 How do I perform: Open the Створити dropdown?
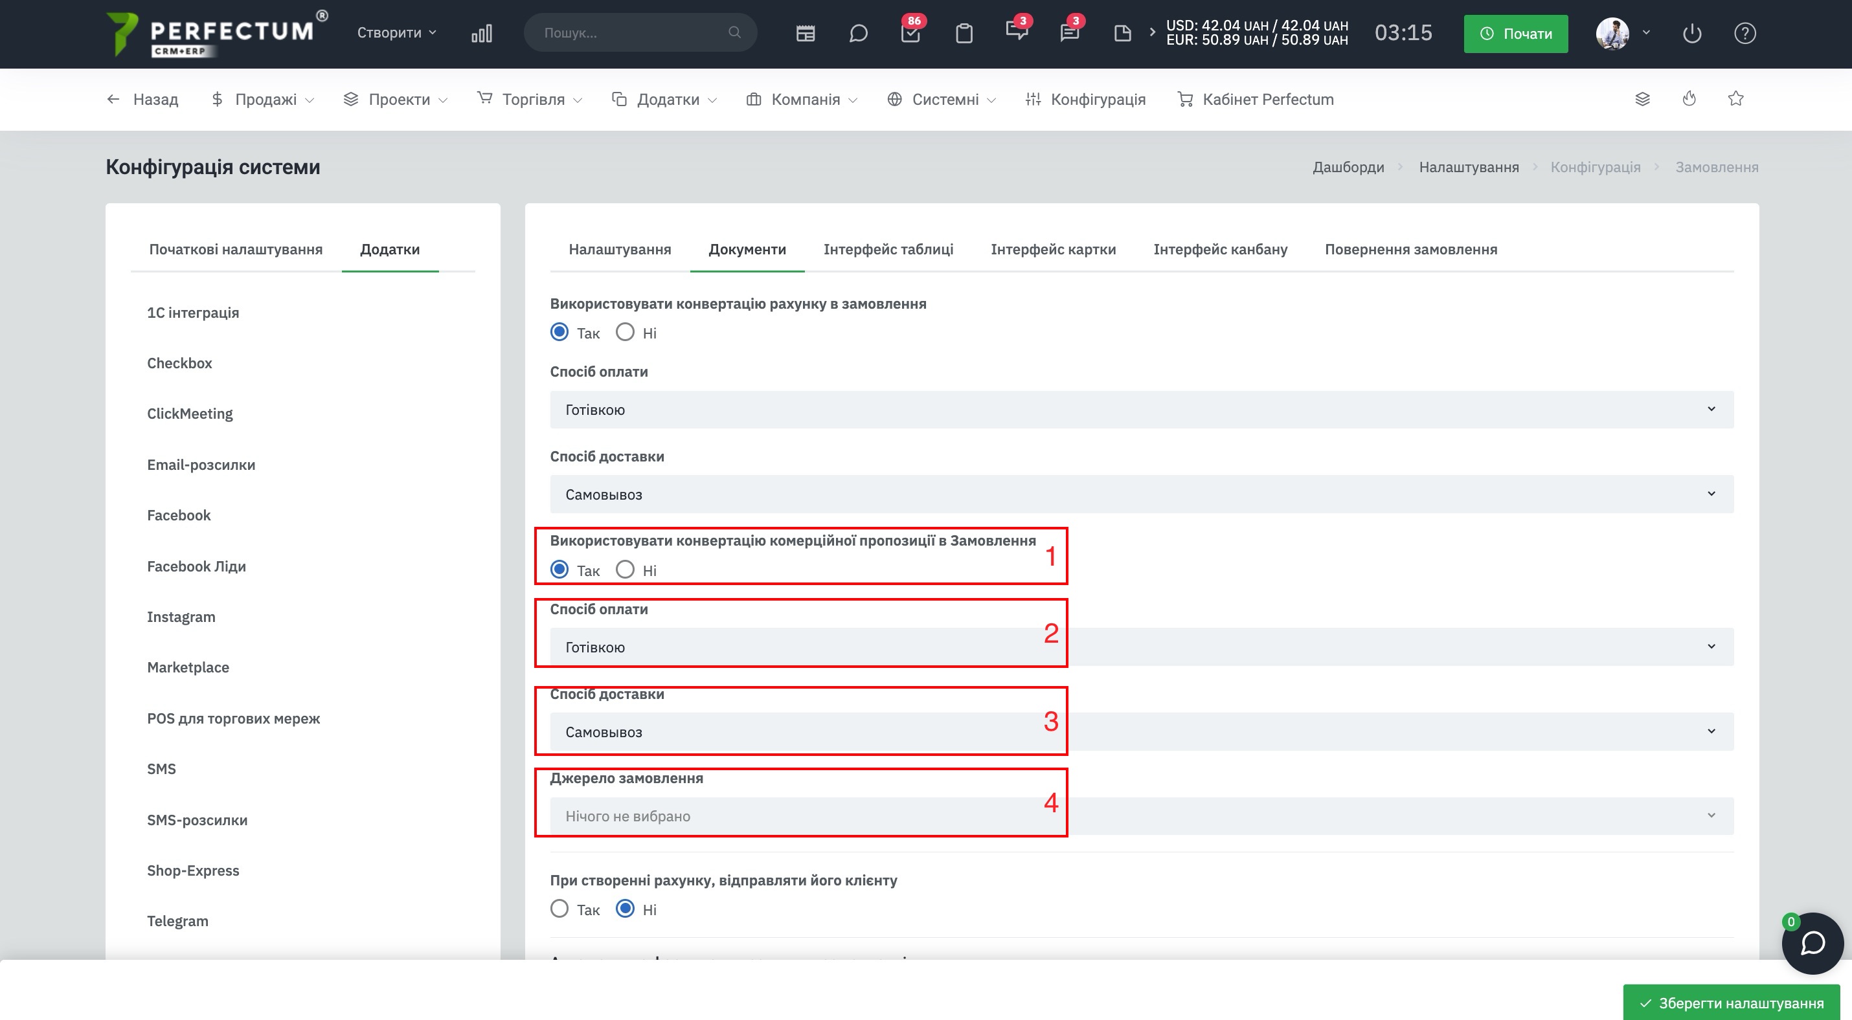(397, 32)
